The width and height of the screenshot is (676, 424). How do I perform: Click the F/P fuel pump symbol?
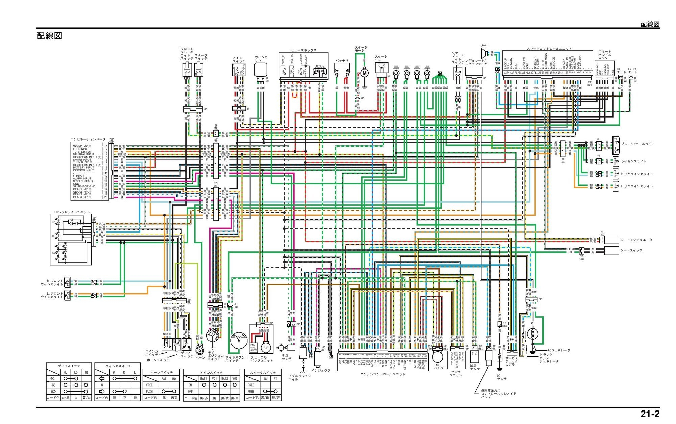tap(266, 348)
